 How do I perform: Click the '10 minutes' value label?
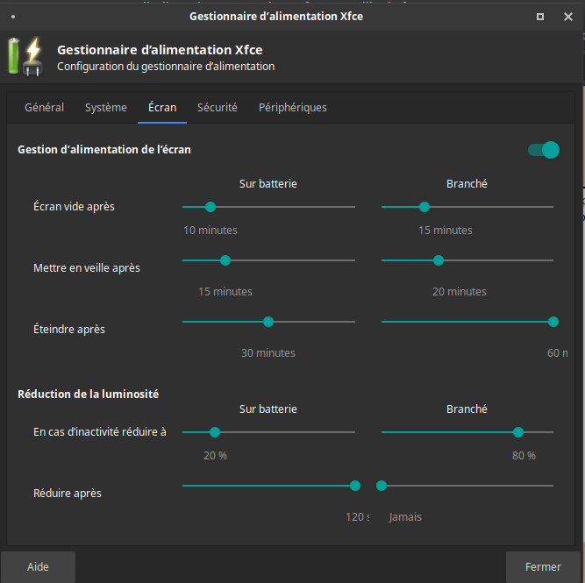pyautogui.click(x=210, y=231)
